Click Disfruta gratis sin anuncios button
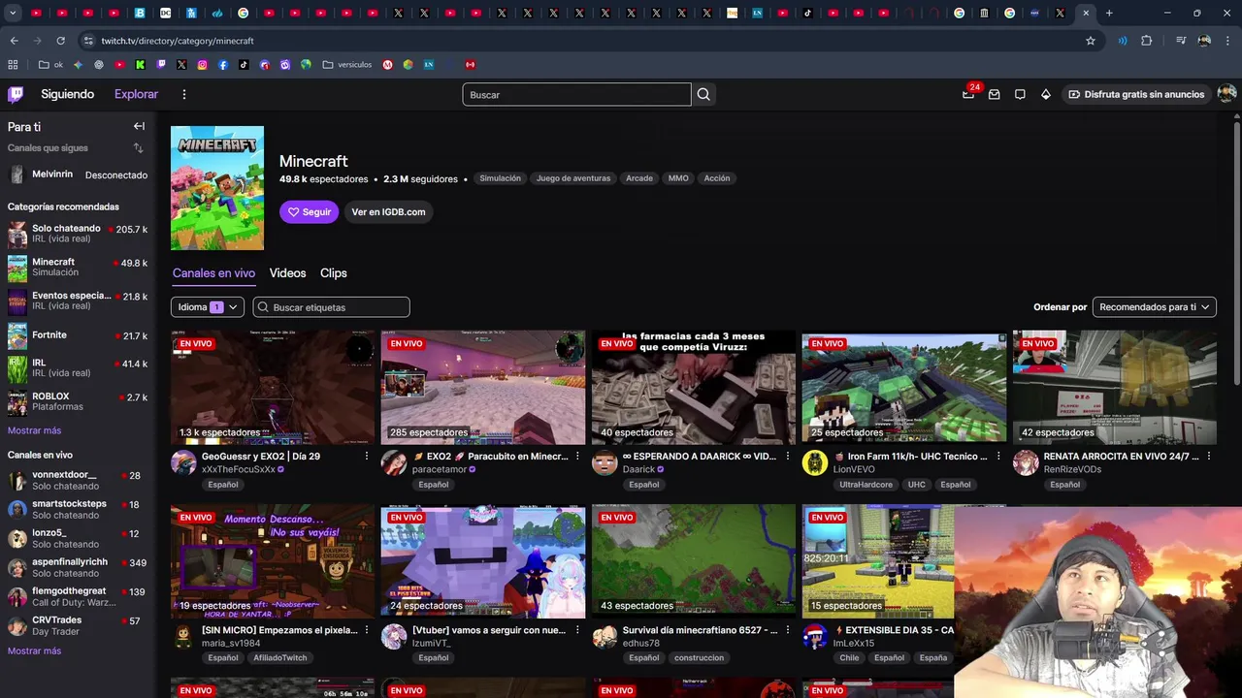Viewport: 1242px width, 698px height. click(x=1135, y=94)
